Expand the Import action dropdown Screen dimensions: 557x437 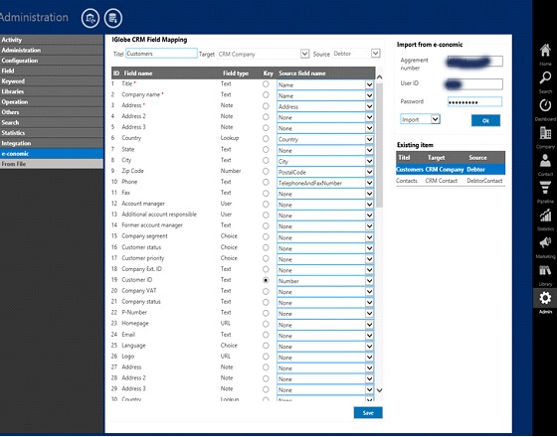pos(436,119)
